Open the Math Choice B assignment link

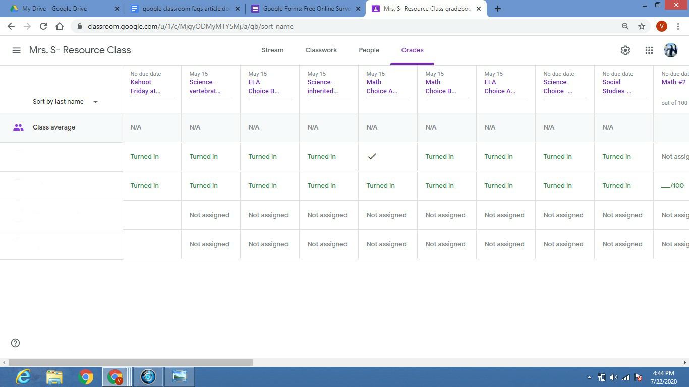tap(441, 87)
